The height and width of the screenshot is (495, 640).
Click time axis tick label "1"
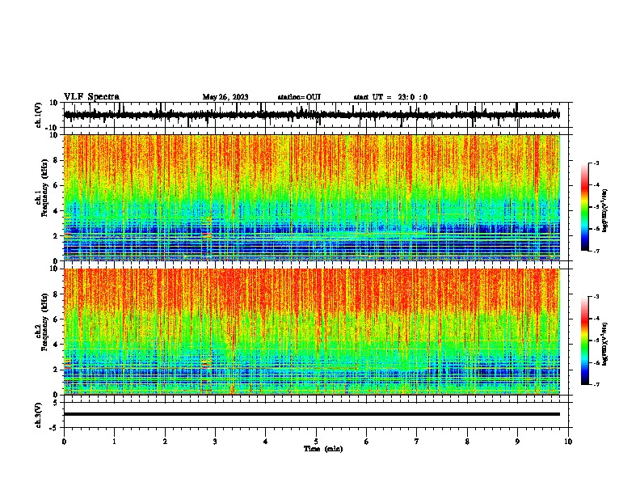point(114,442)
